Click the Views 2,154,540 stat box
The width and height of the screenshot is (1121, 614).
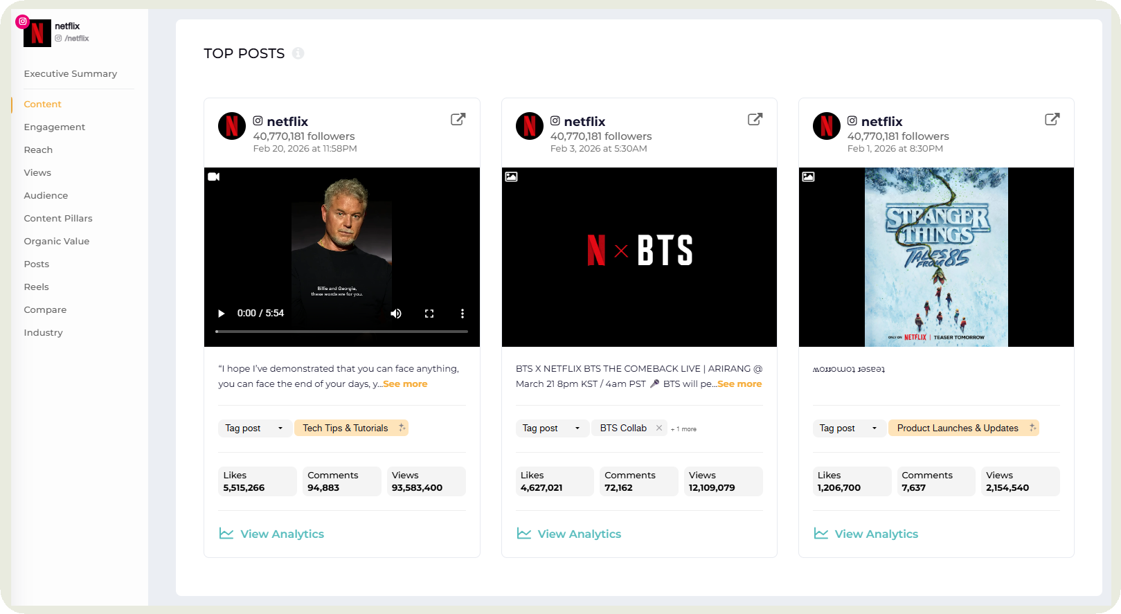pyautogui.click(x=1021, y=481)
